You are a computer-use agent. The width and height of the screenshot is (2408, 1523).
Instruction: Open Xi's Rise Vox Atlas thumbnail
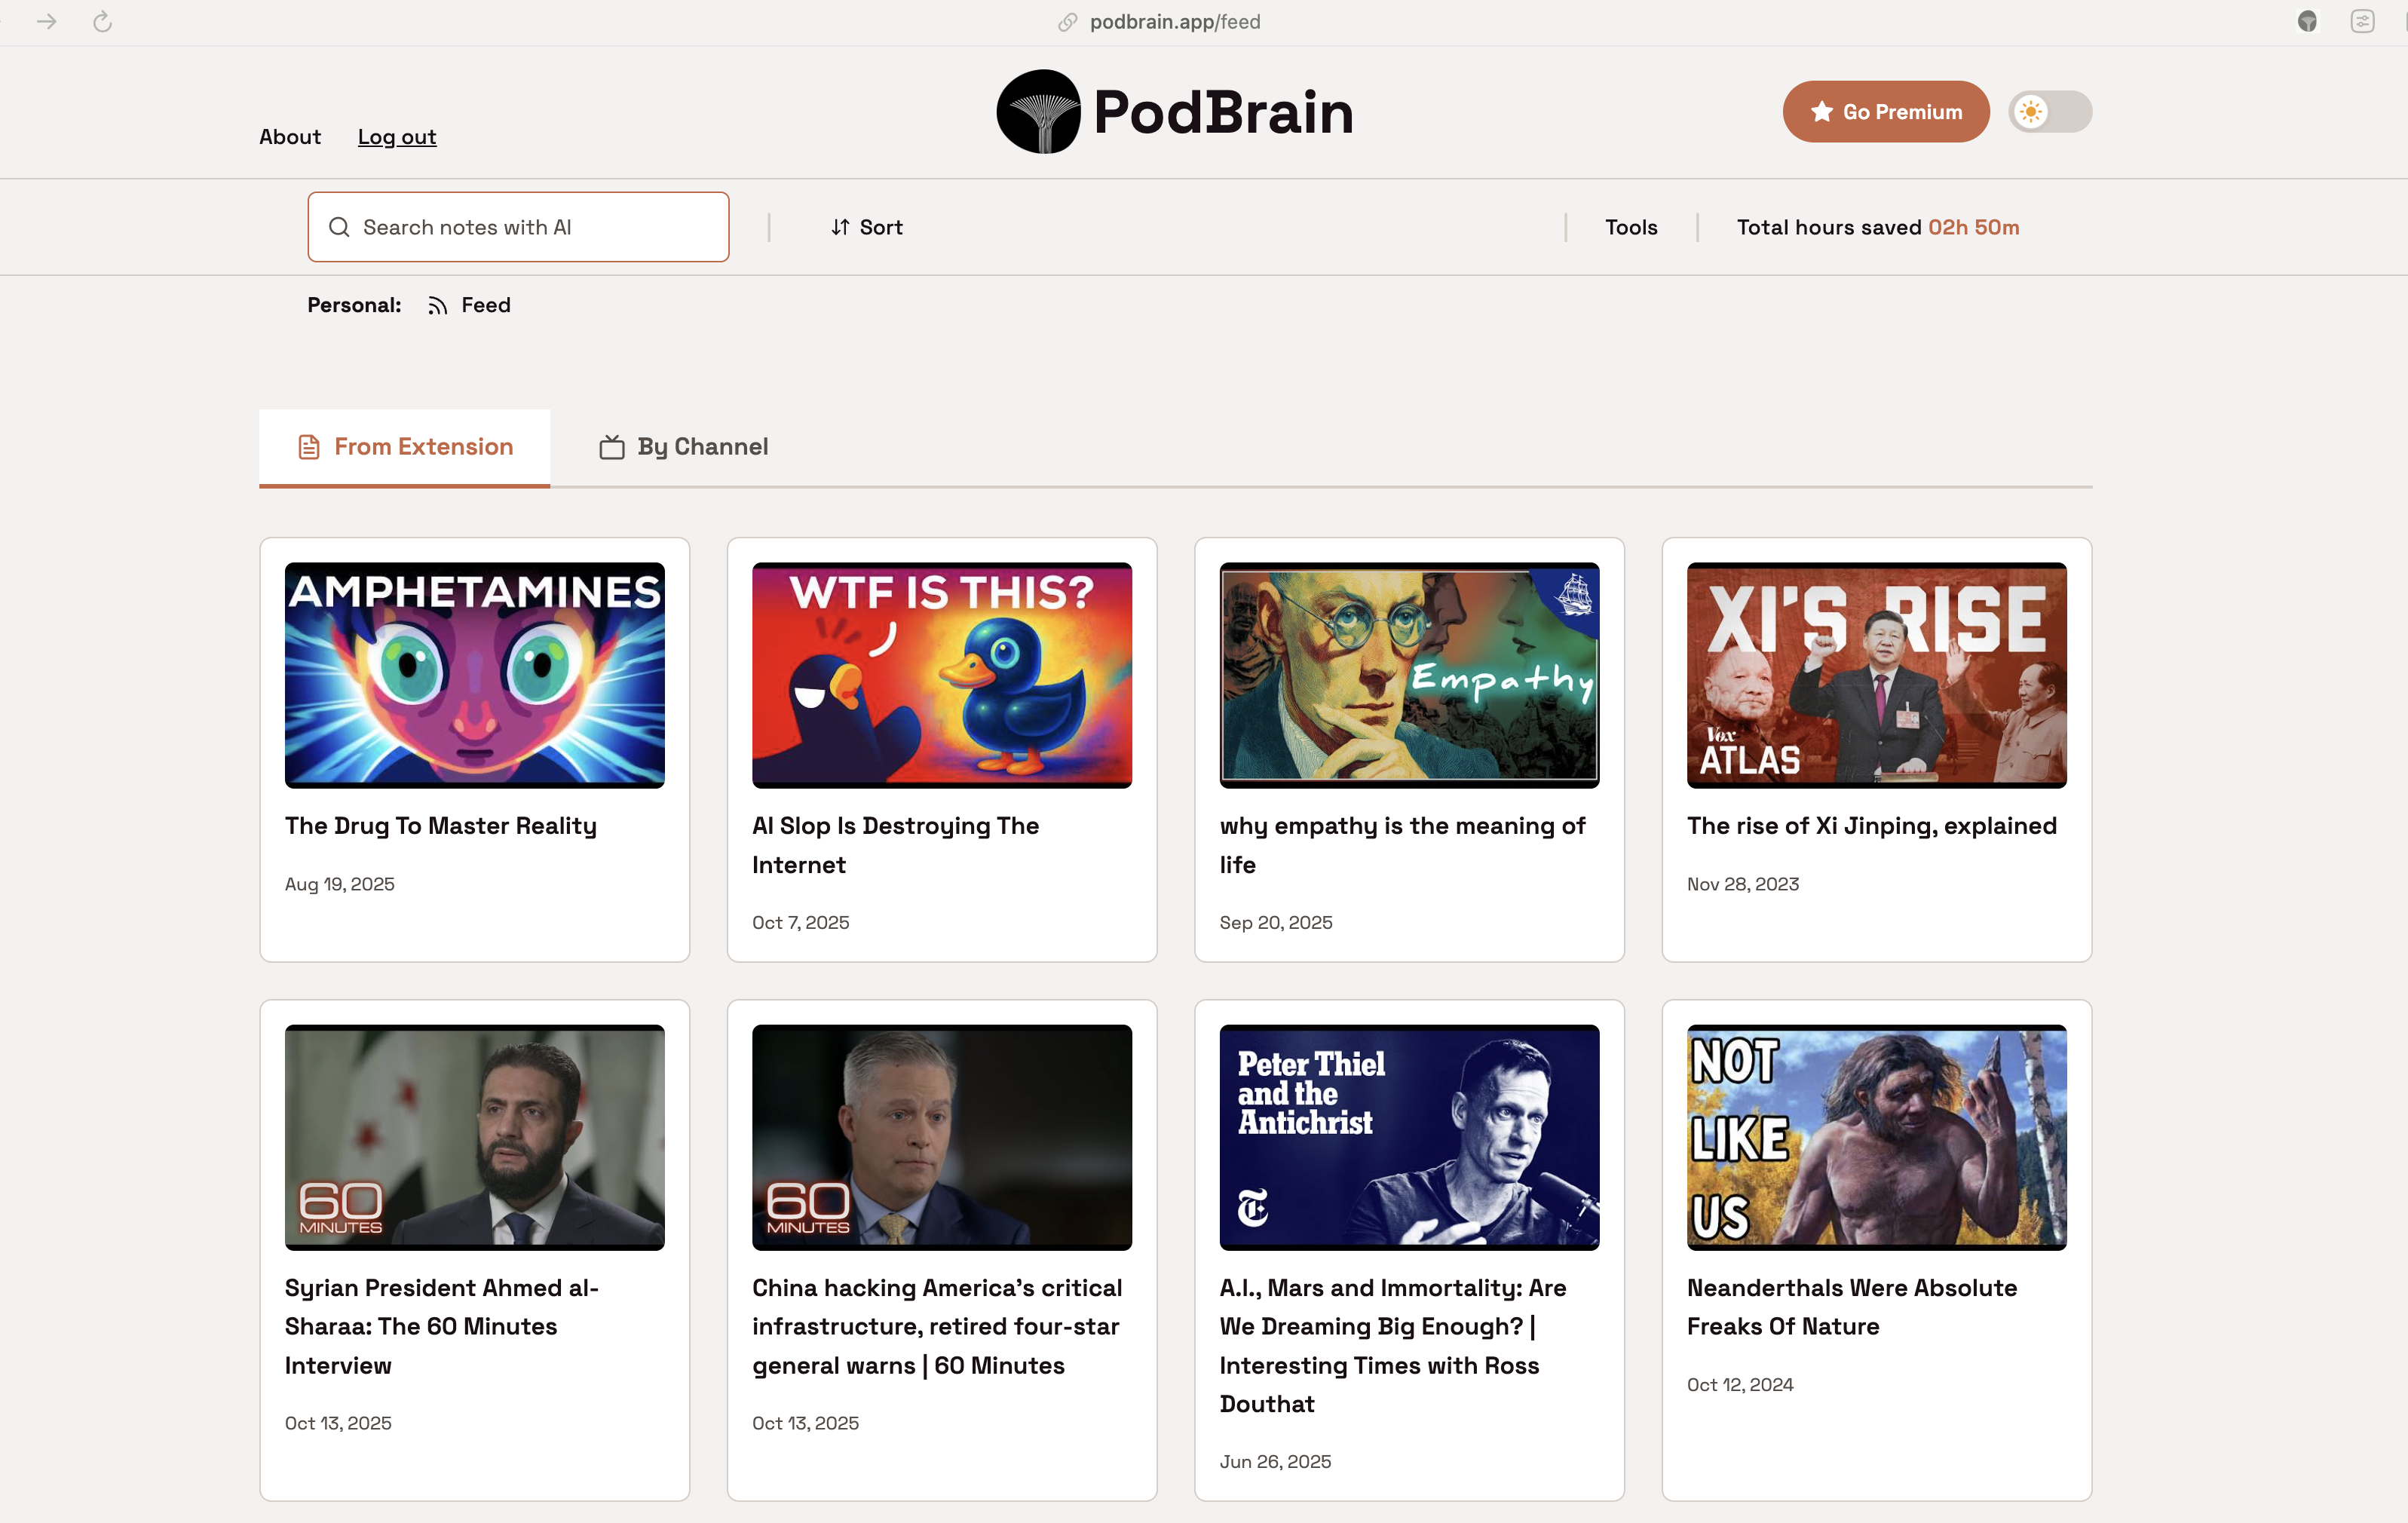[x=1876, y=675]
